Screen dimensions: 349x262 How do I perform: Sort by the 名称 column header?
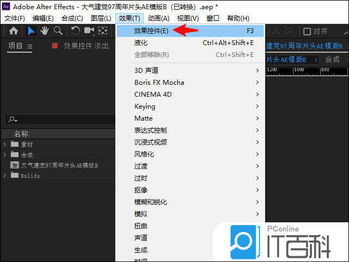(21, 134)
